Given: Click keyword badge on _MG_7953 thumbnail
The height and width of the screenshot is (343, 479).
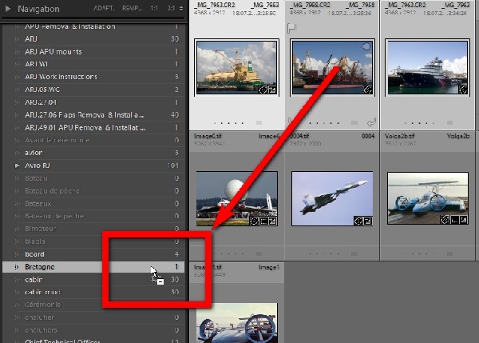Looking at the screenshot, I should [263, 90].
